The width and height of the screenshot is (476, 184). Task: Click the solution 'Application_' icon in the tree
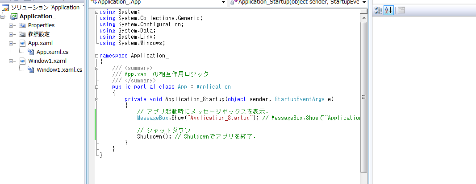click(x=5, y=8)
